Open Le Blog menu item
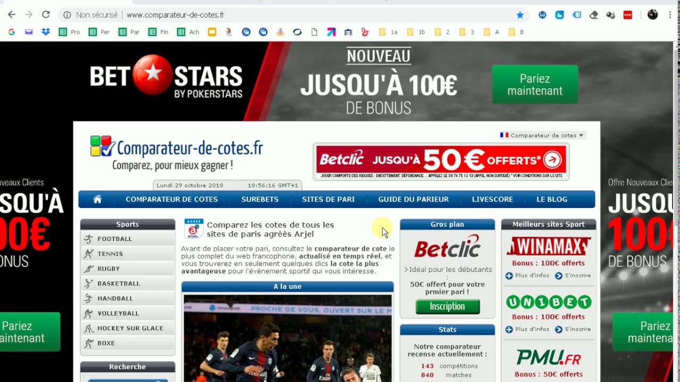The height and width of the screenshot is (382, 680). click(x=552, y=199)
